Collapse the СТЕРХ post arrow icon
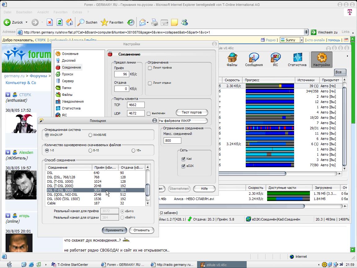The width and height of the screenshot is (357, 268). tap(8, 95)
